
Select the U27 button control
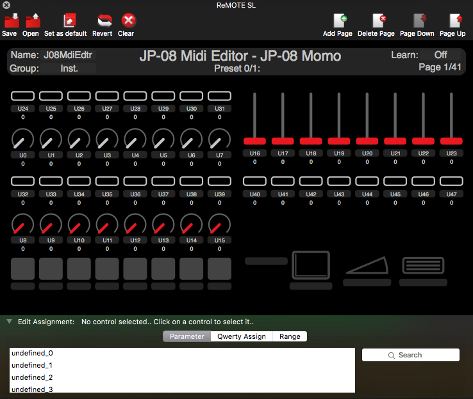click(x=107, y=96)
